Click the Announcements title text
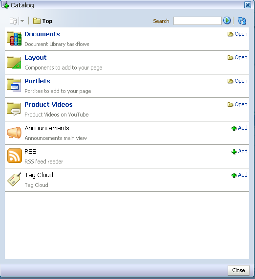 pyautogui.click(x=47, y=128)
